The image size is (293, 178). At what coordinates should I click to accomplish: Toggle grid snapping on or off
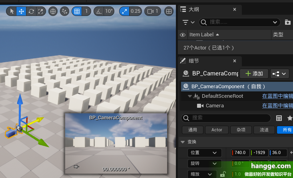coord(77,11)
